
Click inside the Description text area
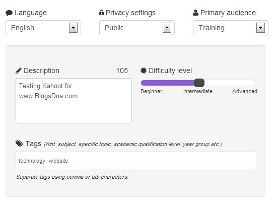pyautogui.click(x=74, y=101)
